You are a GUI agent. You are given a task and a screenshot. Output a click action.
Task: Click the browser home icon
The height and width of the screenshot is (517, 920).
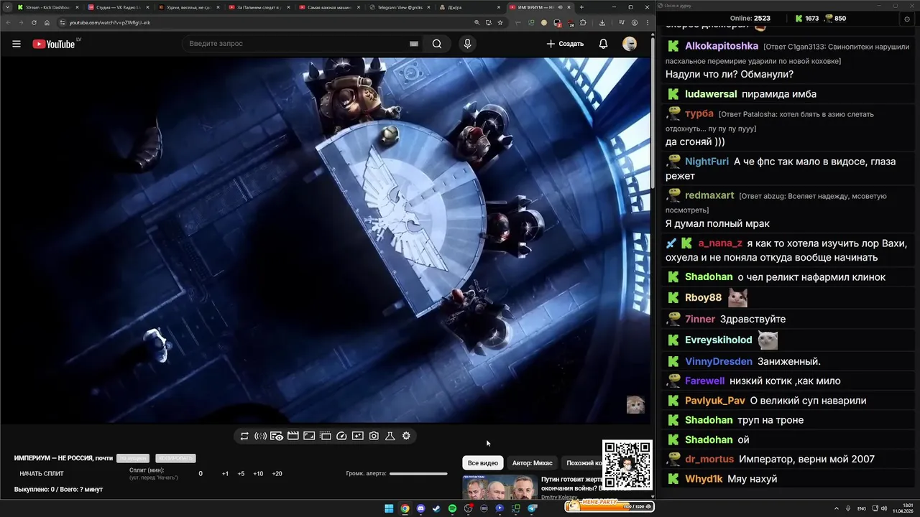pyautogui.click(x=47, y=22)
